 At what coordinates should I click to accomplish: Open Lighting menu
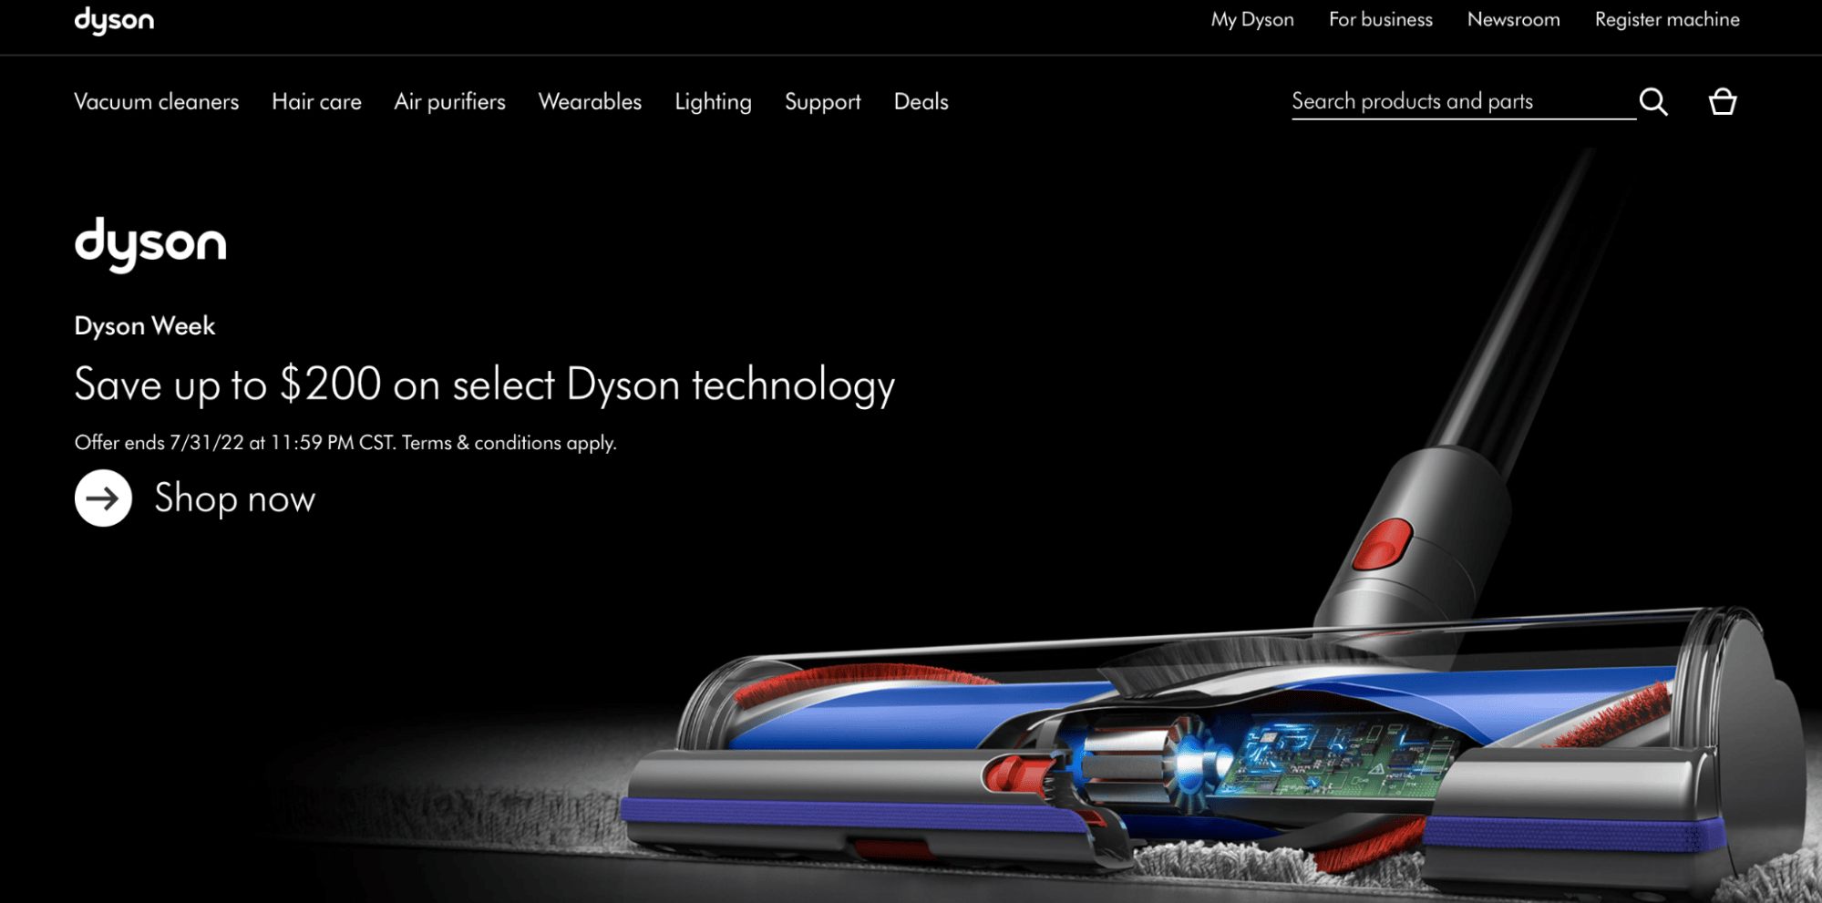point(713,102)
